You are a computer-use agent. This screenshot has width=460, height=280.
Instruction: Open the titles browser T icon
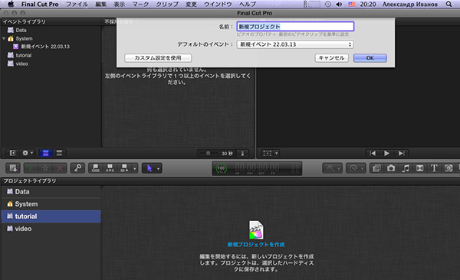tap(434, 168)
